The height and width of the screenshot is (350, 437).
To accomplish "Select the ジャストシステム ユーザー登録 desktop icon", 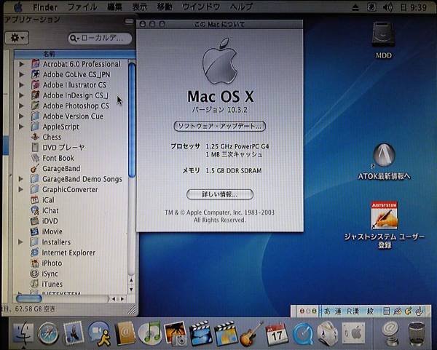I will (385, 215).
